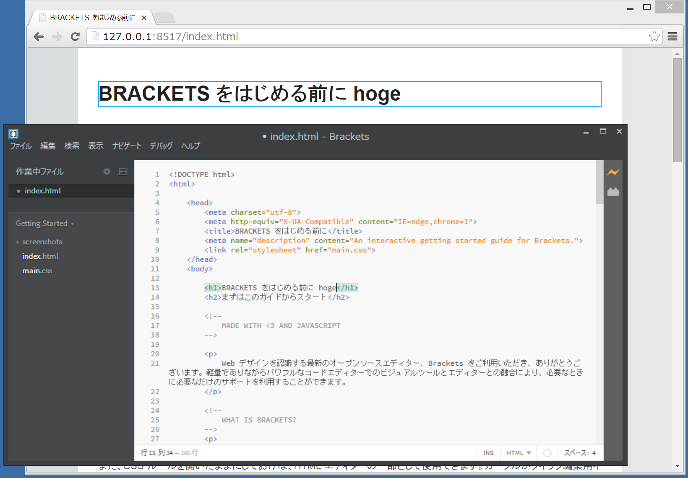Image resolution: width=688 pixels, height=478 pixels.
Task: Open the Extension Manager brick icon
Action: click(613, 192)
